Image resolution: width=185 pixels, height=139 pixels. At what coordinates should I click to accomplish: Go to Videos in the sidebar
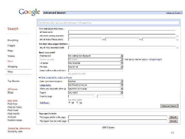tap(11, 56)
